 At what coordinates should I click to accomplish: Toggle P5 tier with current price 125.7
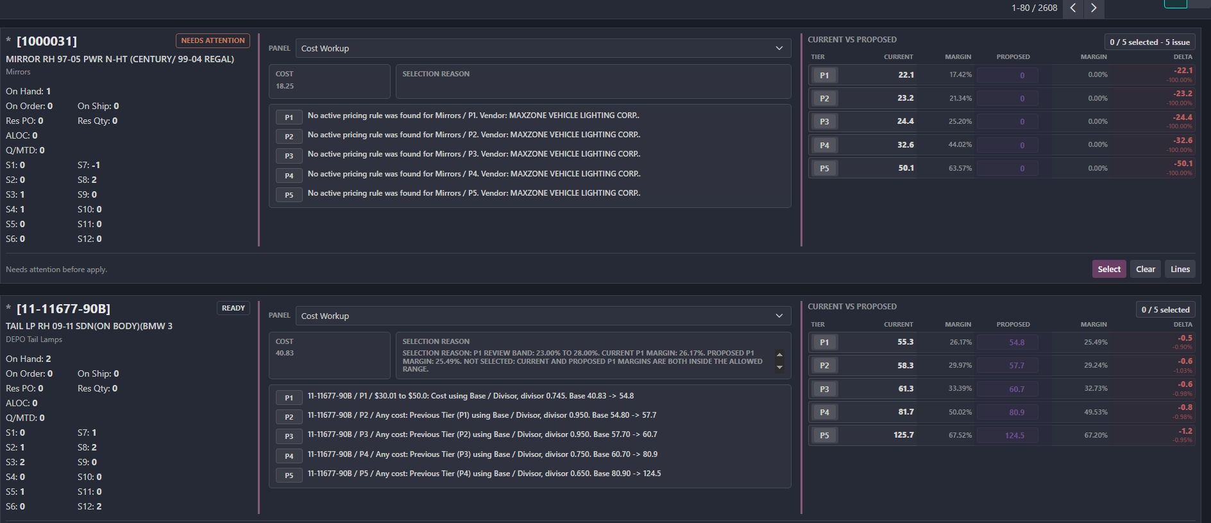[x=824, y=435]
